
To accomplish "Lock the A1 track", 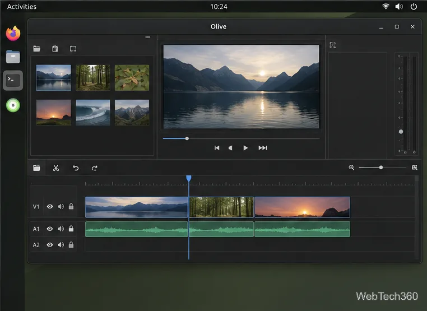I will (x=71, y=229).
